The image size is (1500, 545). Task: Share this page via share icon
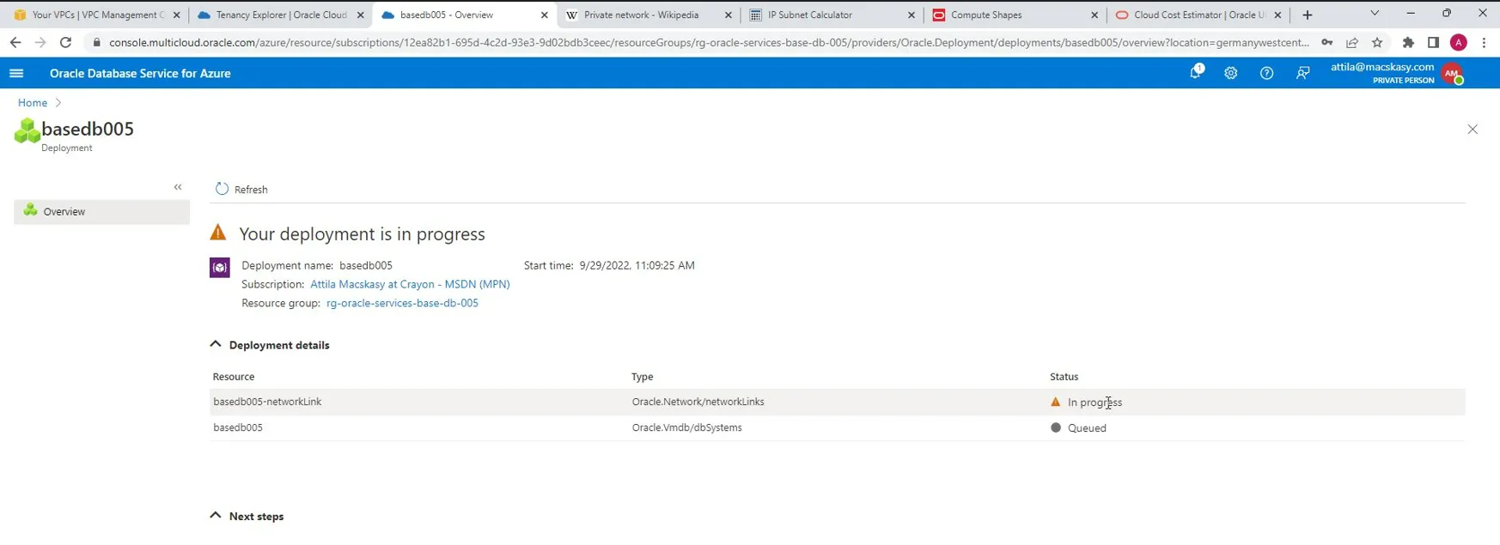pos(1352,42)
